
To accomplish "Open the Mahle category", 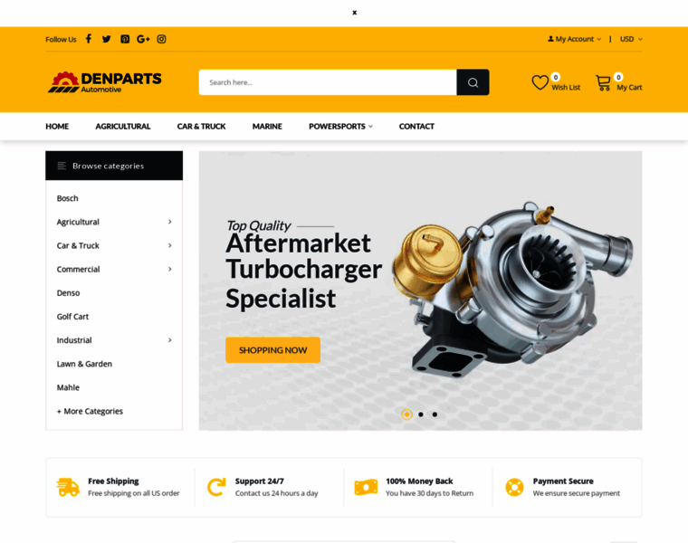I will tap(68, 387).
